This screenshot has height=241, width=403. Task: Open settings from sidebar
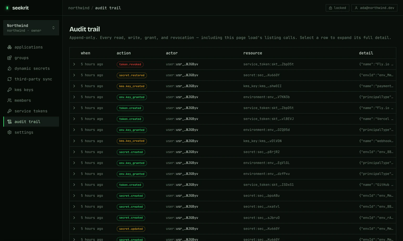[31, 132]
